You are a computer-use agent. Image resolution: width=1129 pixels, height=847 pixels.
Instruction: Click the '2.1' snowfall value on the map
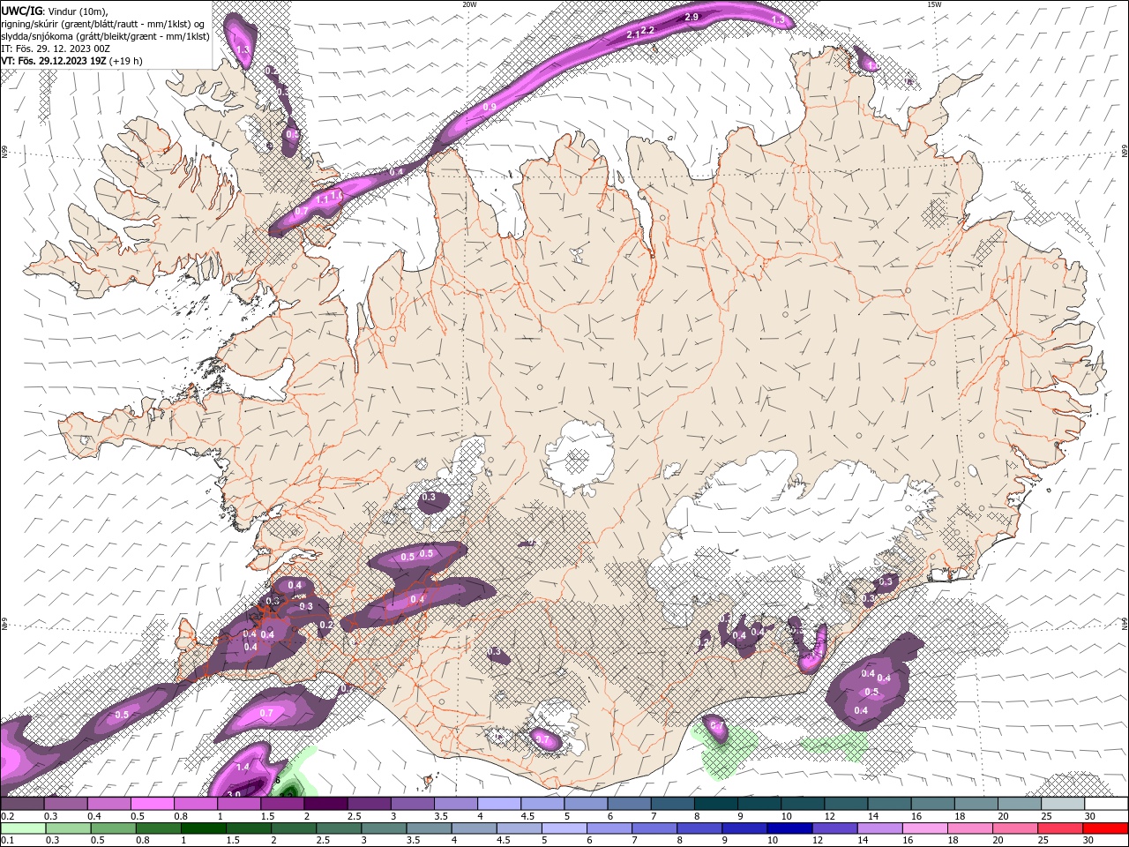[x=633, y=34]
